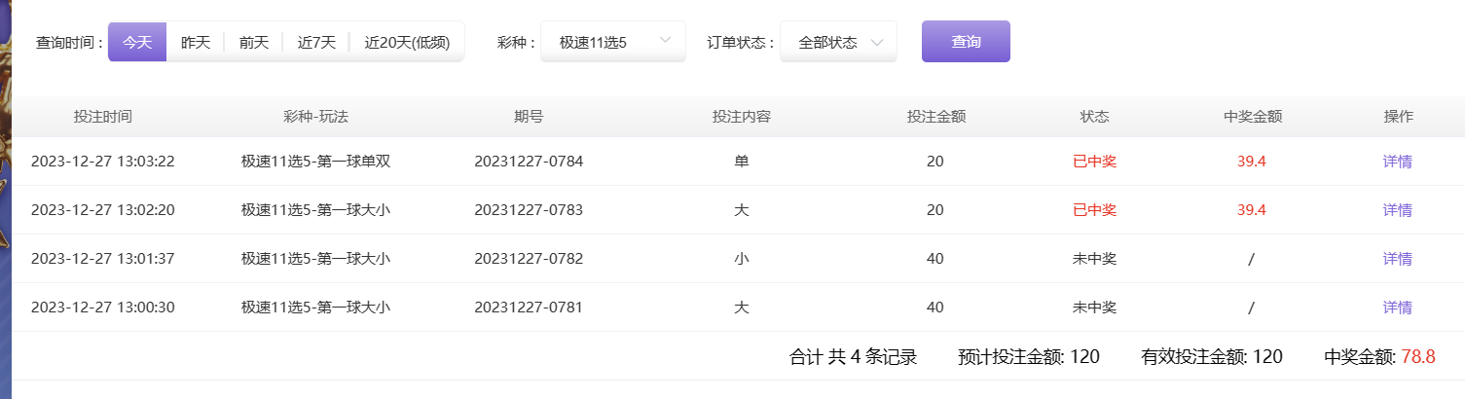Expand the 全部状态 order status dropdown

point(837,42)
